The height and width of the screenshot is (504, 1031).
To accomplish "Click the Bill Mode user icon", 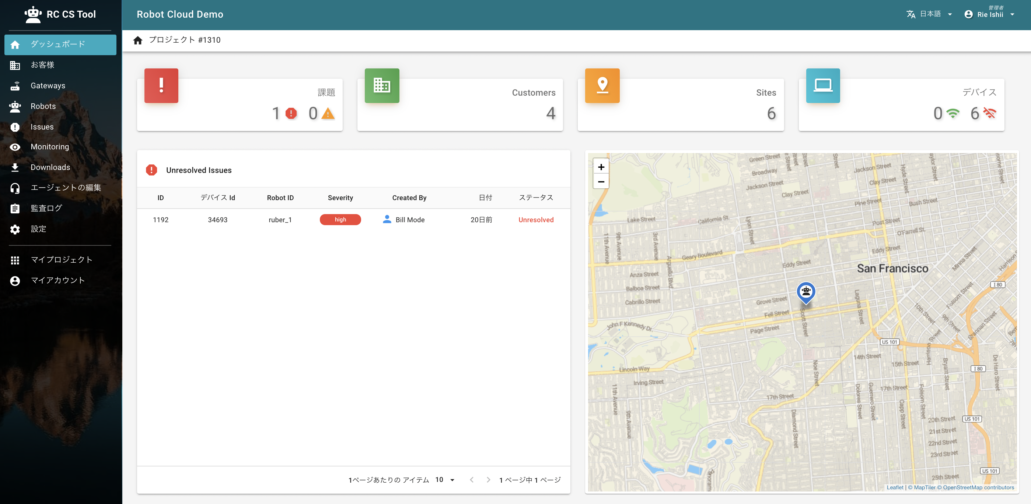I will point(387,219).
